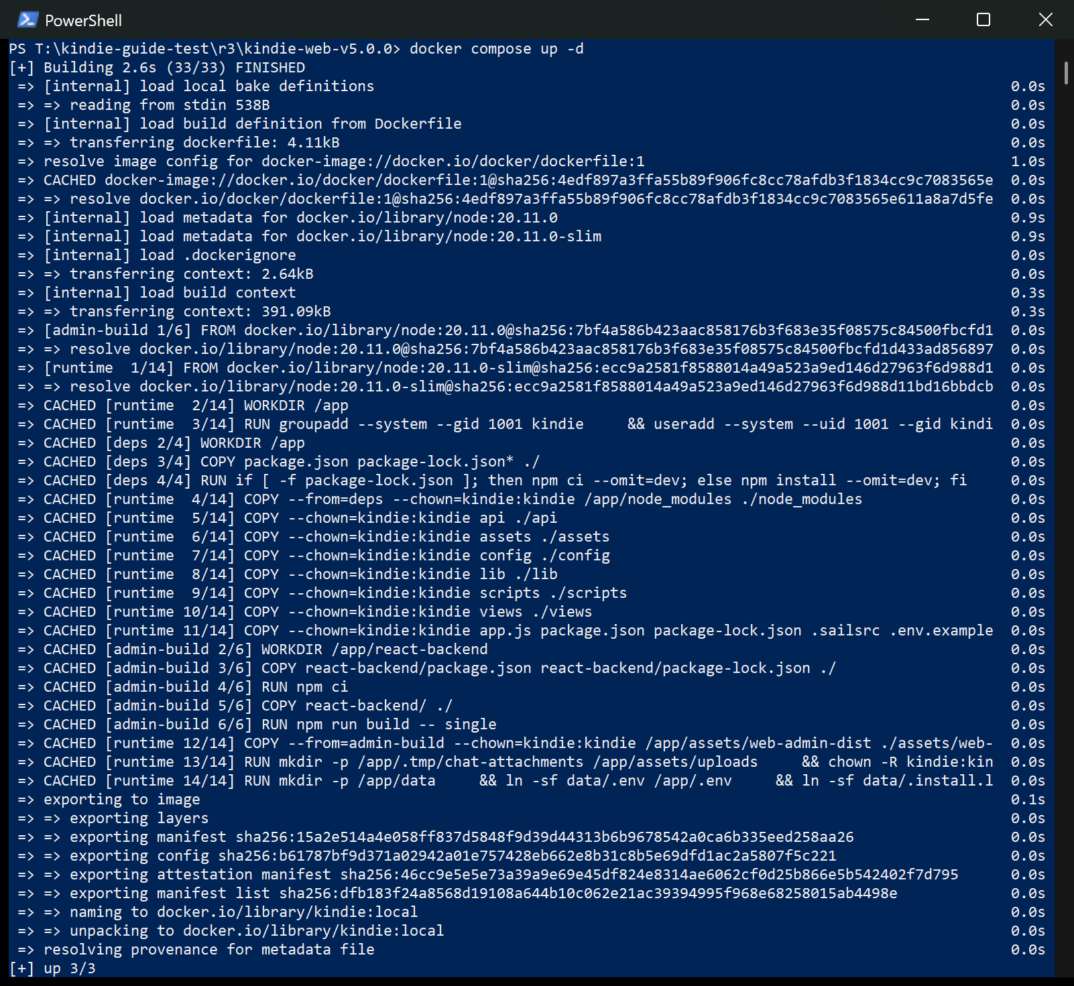Click '[runtime 7/14] COPY config ./config' line
Screen dimensions: 1074x986
pos(357,555)
